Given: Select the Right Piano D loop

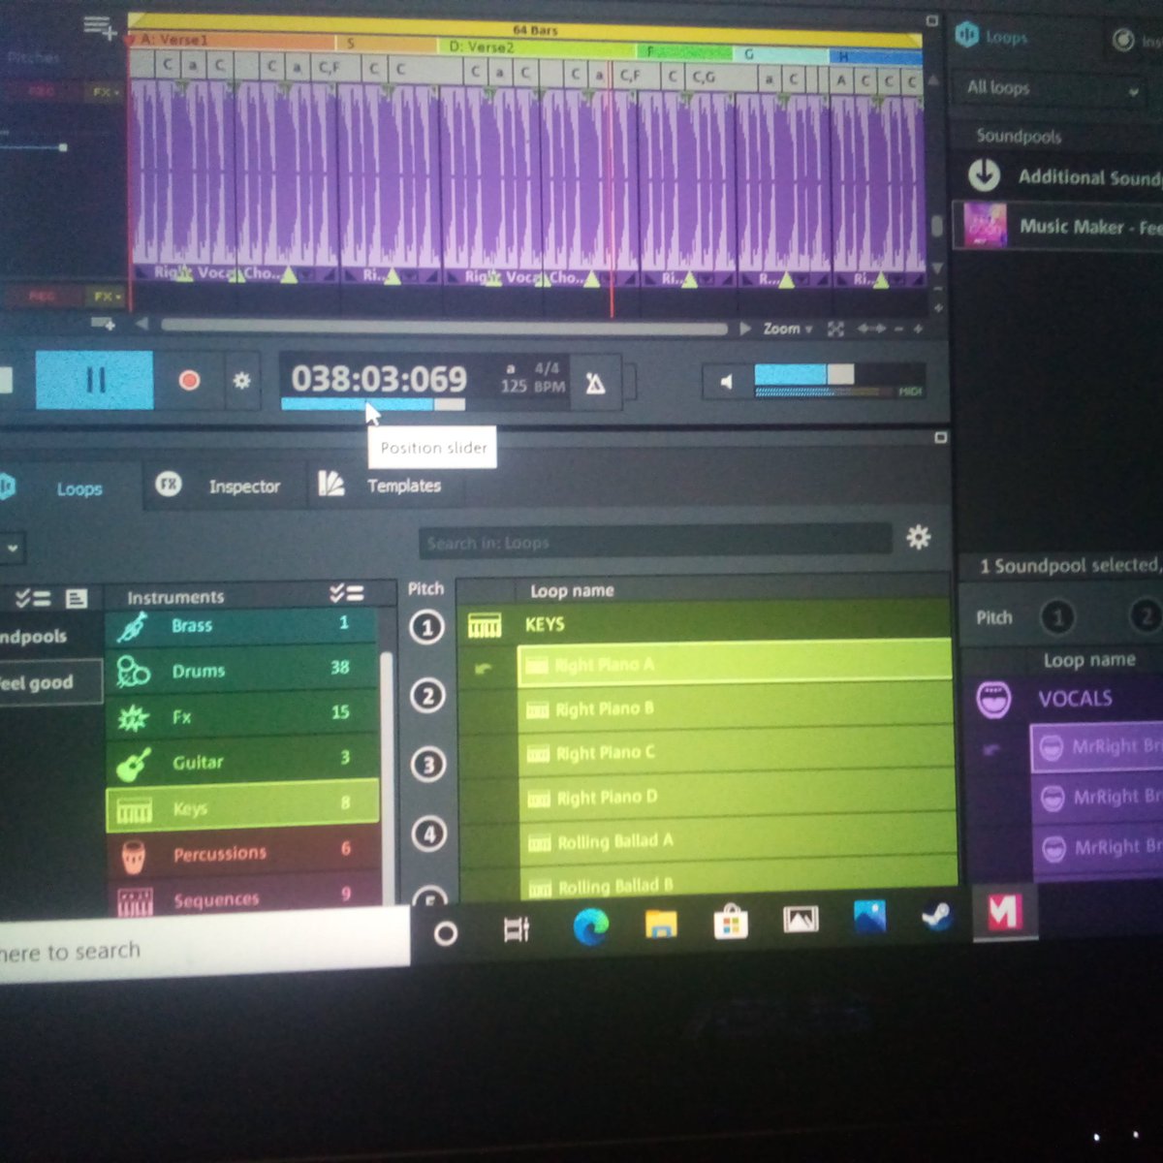Looking at the screenshot, I should point(737,797).
